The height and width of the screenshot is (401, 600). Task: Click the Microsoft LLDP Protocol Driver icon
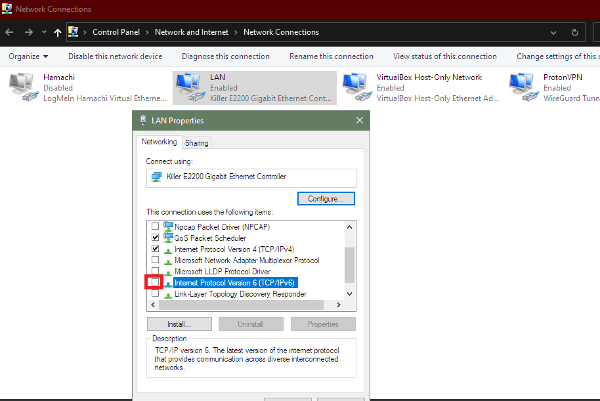pyautogui.click(x=167, y=273)
